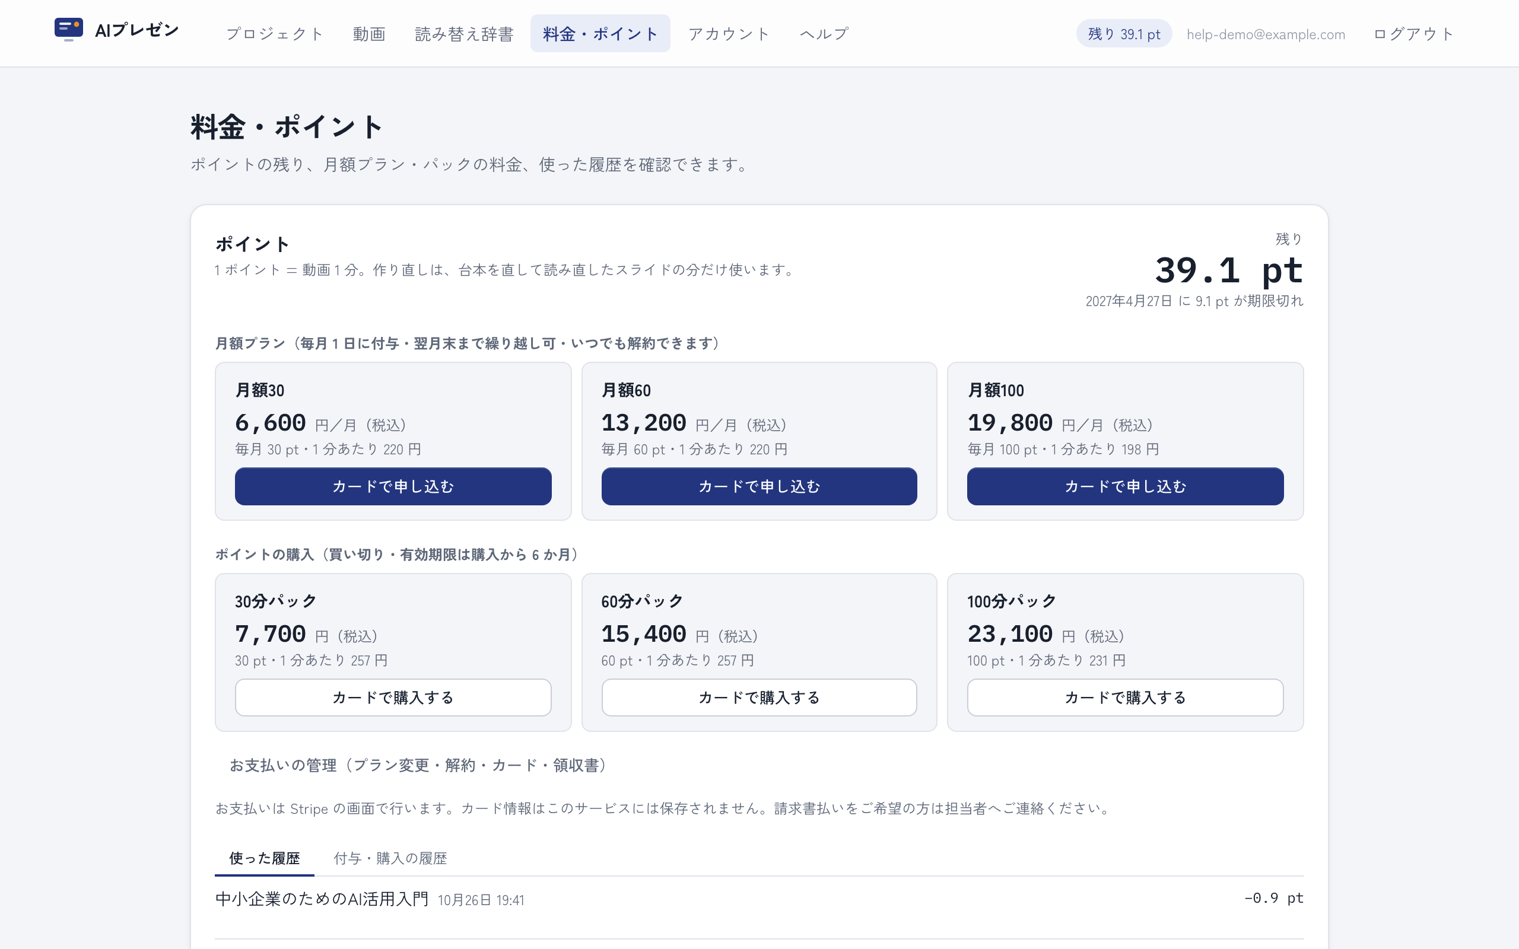Buy the 30分パック by card
This screenshot has height=949, width=1519.
pos(393,698)
